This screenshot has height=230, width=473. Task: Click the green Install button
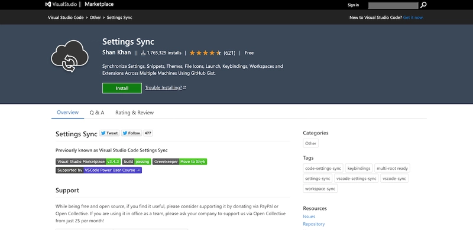[122, 88]
